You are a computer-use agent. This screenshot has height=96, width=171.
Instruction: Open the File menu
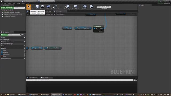point(2,3)
